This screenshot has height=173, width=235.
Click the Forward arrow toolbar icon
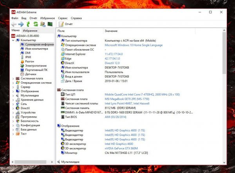pyautogui.click(x=21, y=24)
